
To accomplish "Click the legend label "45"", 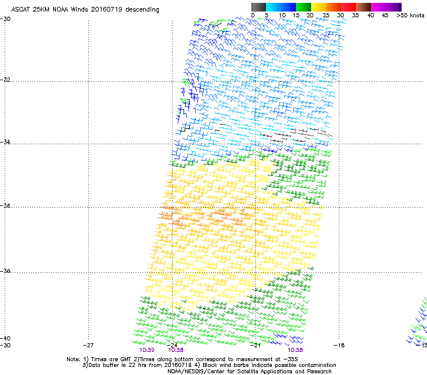I will coord(385,16).
